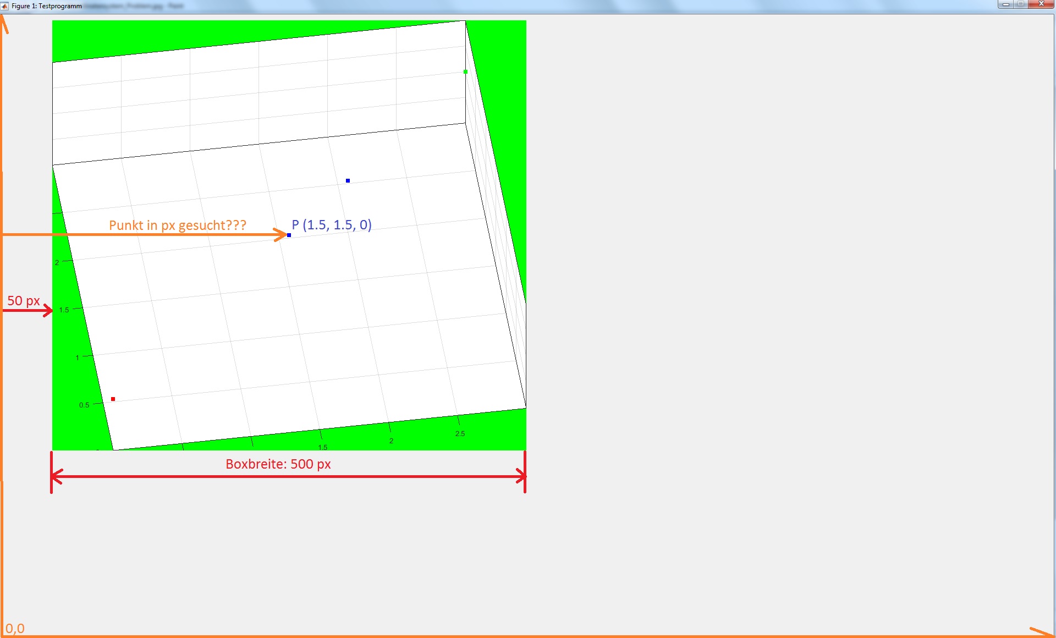Click the maximize/restore window button
This screenshot has height=638, width=1056.
(1020, 4)
